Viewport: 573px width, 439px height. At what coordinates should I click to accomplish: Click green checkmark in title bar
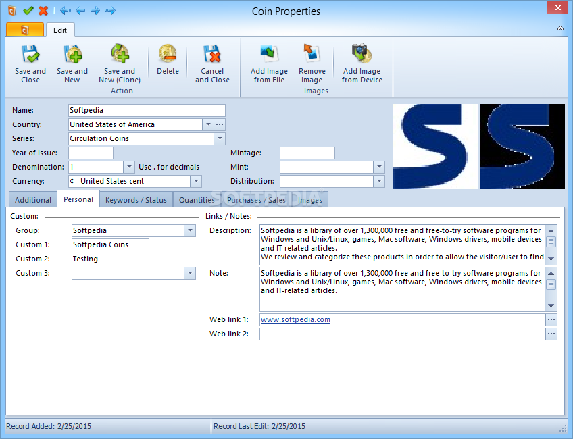click(x=28, y=11)
